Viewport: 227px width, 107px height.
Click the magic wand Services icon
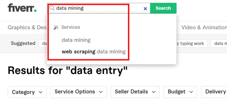[56, 27]
